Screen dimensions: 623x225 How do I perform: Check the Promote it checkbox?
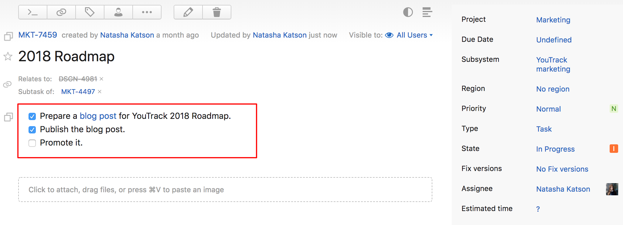[32, 143]
